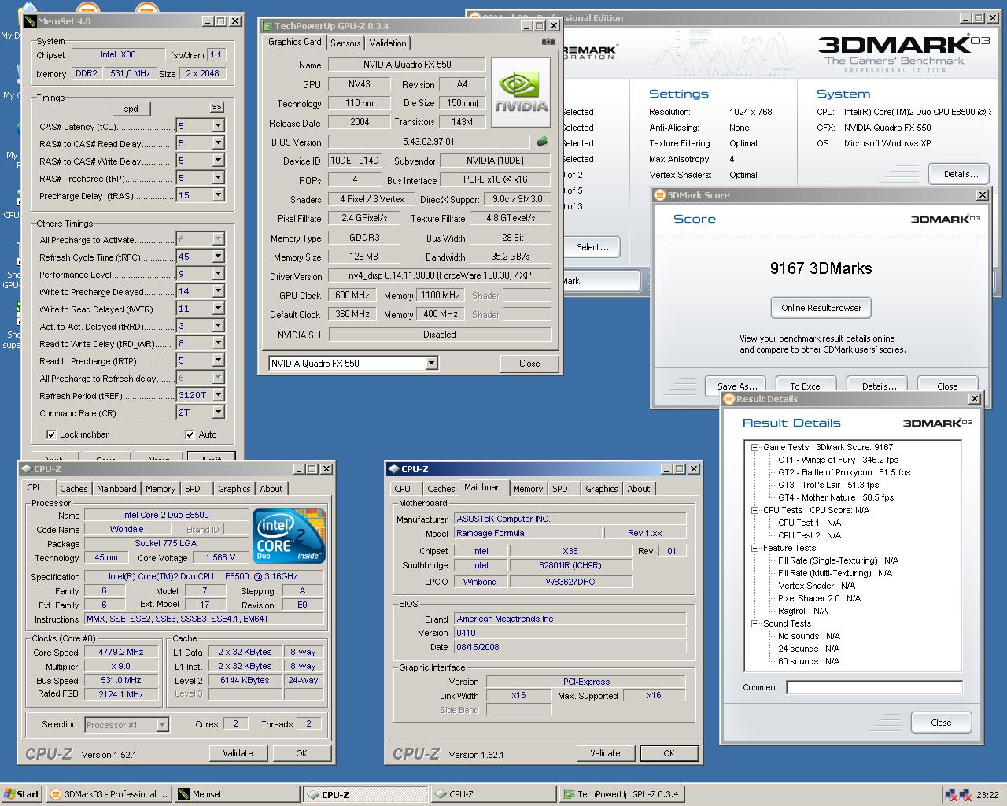Click the spd button in MemSet
The image size is (1007, 806).
pyautogui.click(x=131, y=109)
